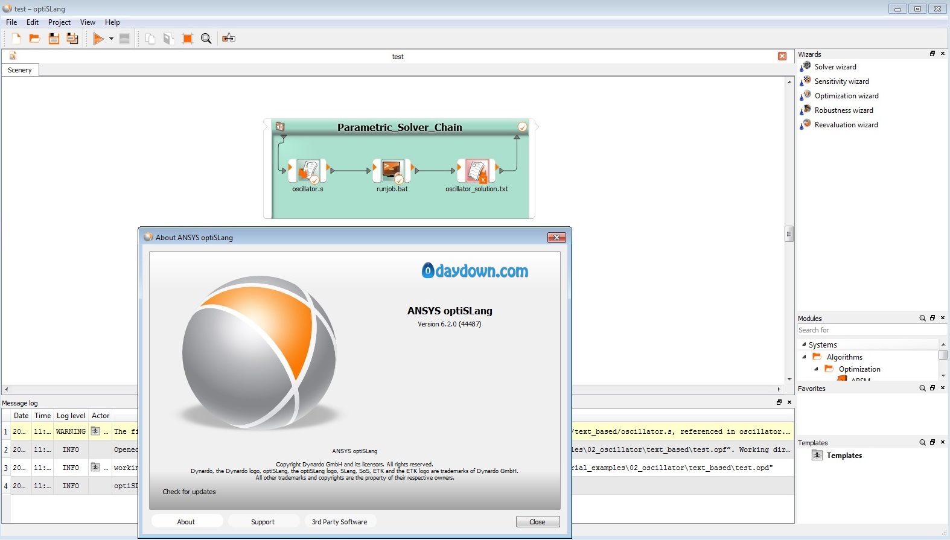
Task: Click the magnifier Zoom toolbar icon
Action: click(206, 39)
